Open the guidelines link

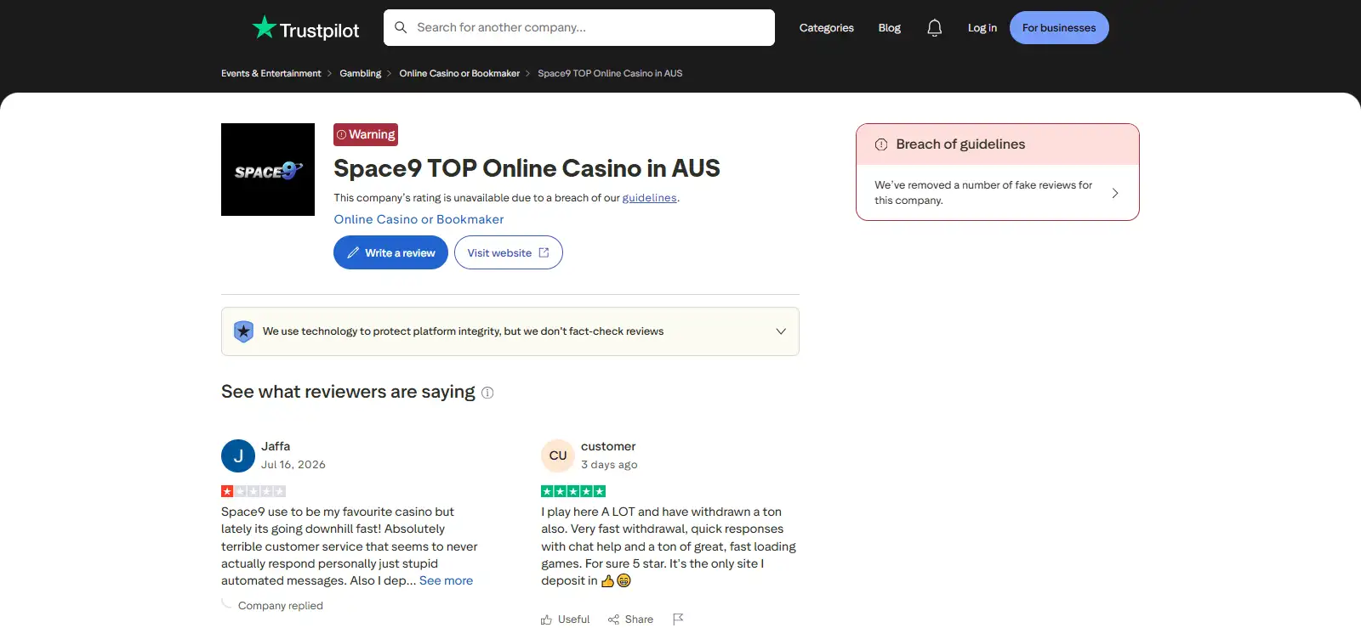point(649,198)
